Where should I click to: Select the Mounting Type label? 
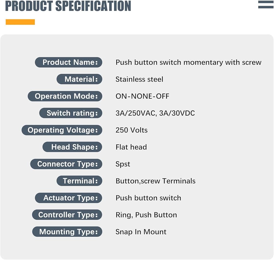pyautogui.click(x=67, y=232)
